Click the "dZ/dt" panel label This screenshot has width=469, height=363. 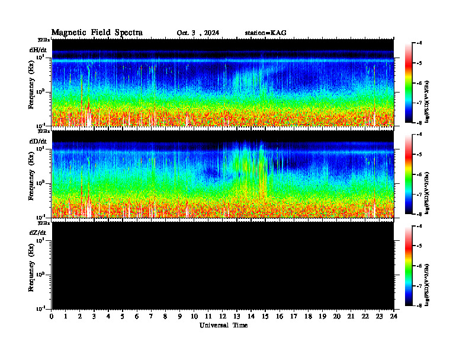[38, 233]
